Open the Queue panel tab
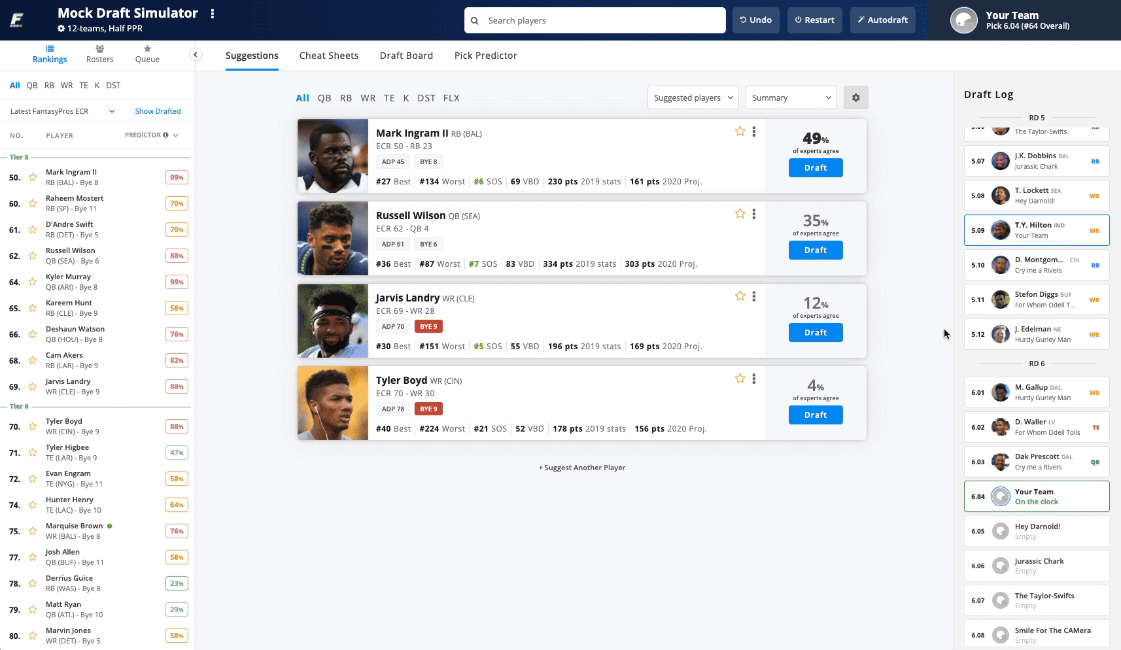Image resolution: width=1121 pixels, height=650 pixels. click(x=147, y=54)
